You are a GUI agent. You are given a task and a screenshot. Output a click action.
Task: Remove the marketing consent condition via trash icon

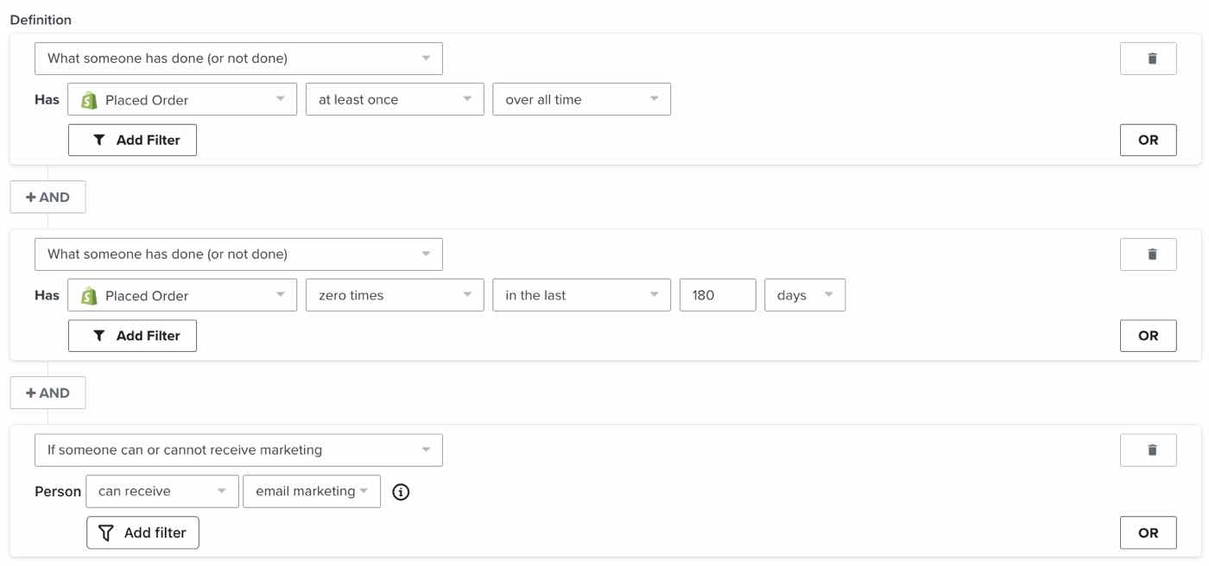(1148, 450)
